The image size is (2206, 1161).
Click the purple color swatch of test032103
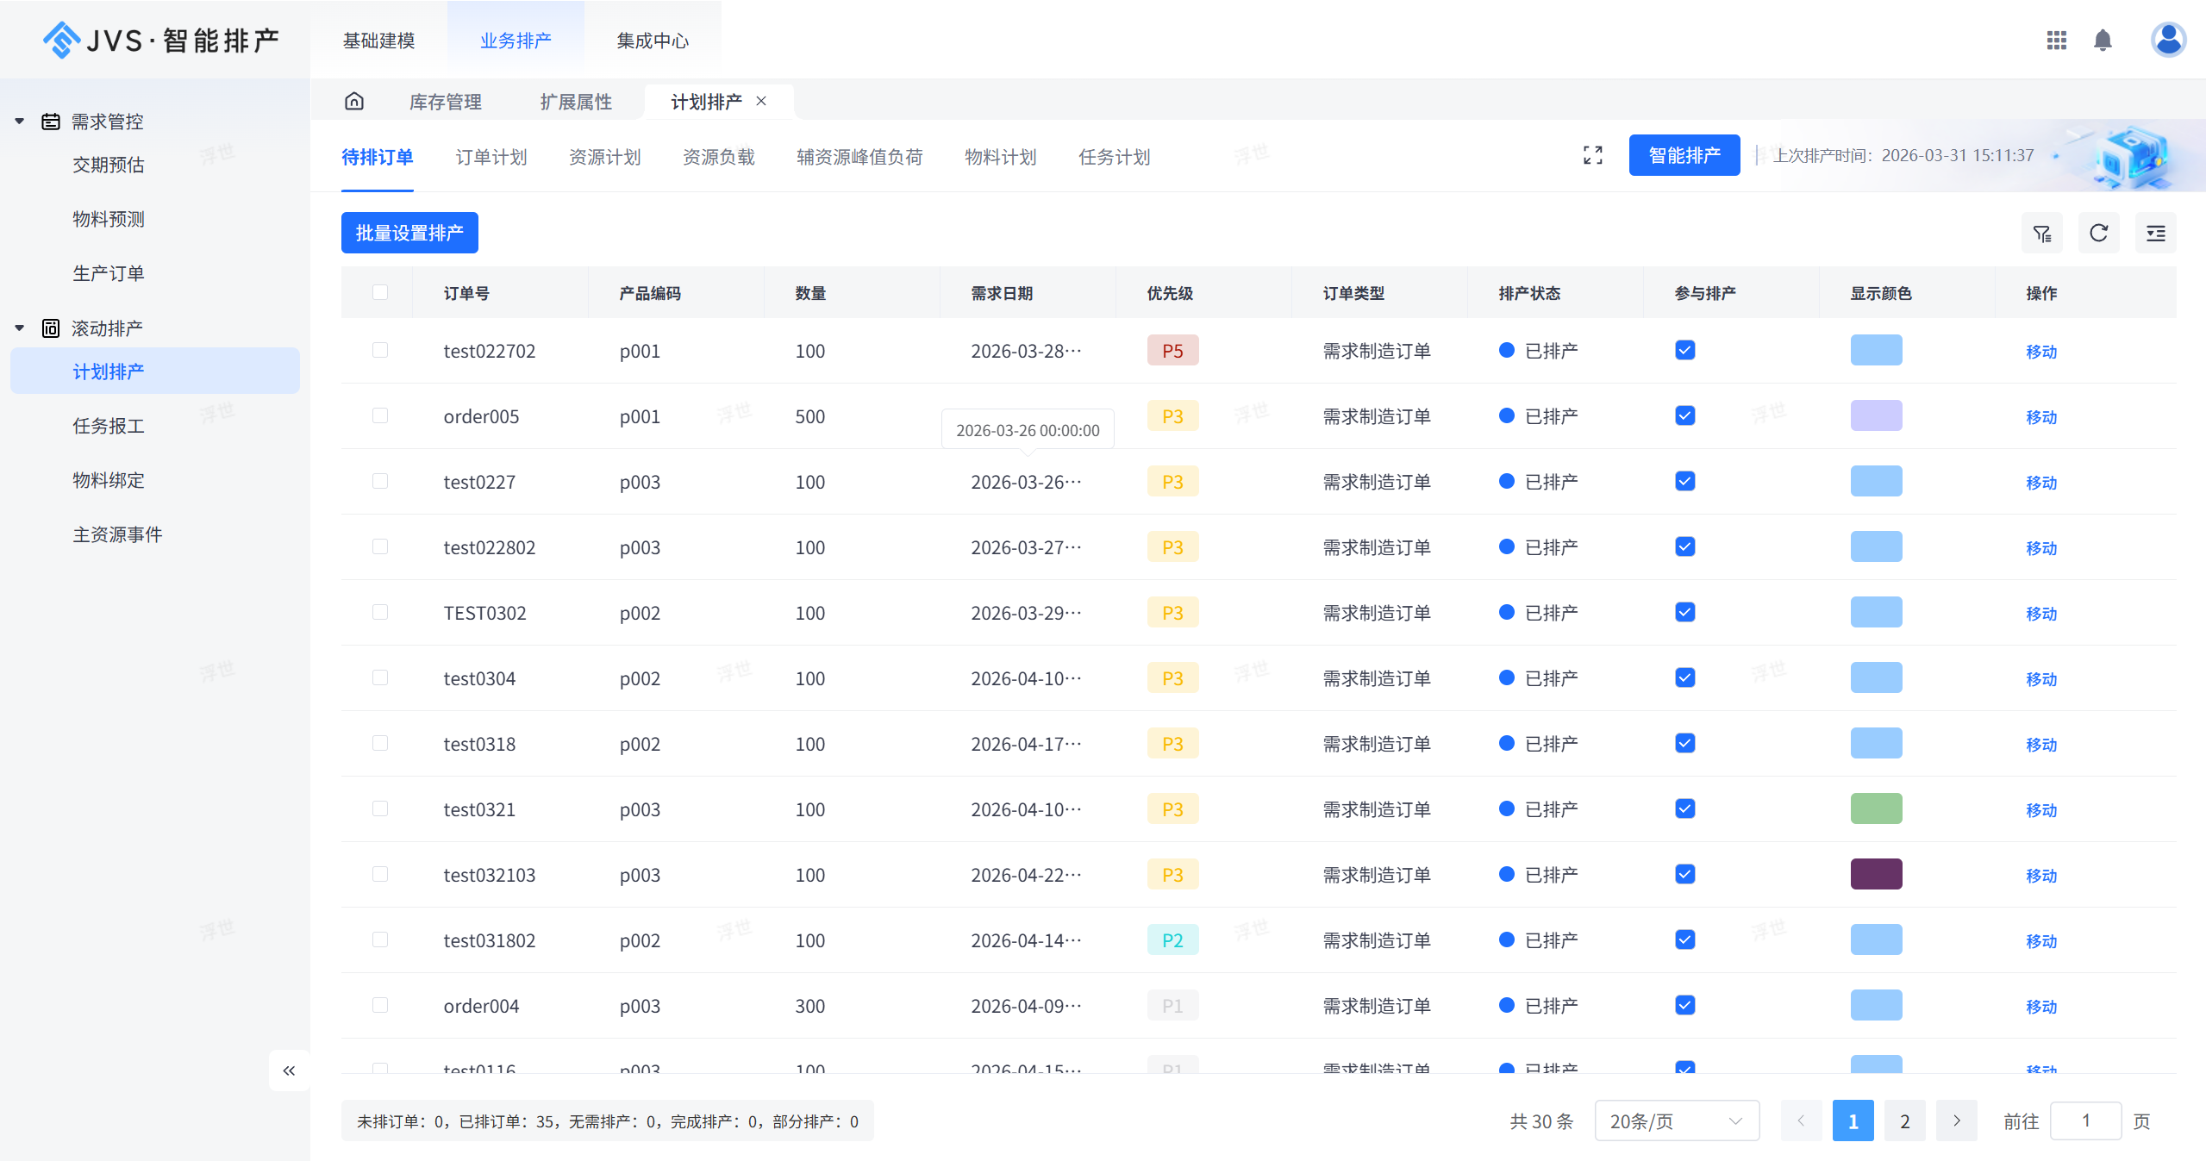(x=1876, y=874)
